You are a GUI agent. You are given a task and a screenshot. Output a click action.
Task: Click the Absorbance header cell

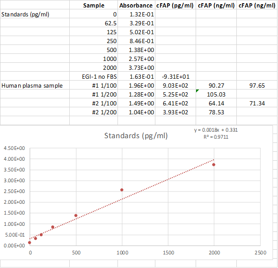click(x=136, y=5)
